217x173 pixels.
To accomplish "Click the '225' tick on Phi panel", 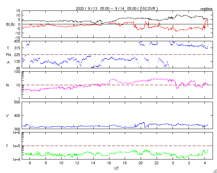I will pos(17,55).
